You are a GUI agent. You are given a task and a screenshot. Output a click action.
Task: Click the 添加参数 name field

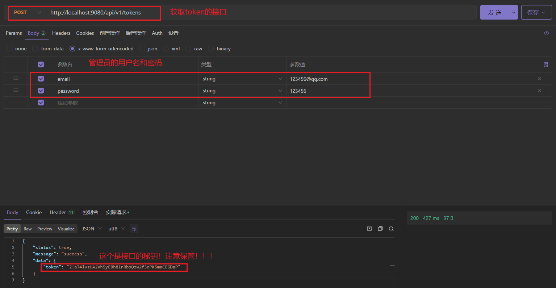(x=126, y=103)
